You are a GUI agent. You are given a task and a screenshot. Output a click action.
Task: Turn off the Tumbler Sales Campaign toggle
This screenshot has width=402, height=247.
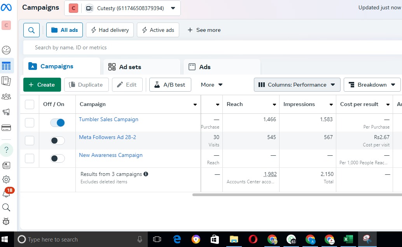58,123
